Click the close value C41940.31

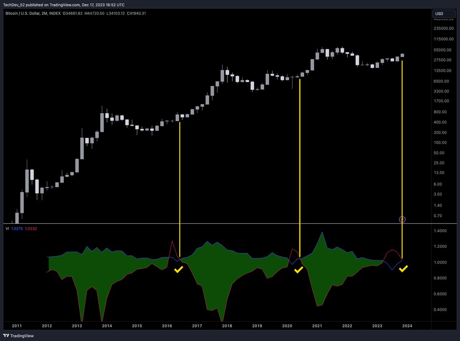[x=137, y=13]
